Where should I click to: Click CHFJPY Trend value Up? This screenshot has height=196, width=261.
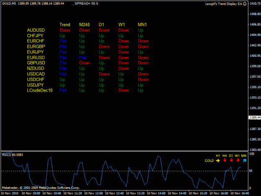(62, 36)
